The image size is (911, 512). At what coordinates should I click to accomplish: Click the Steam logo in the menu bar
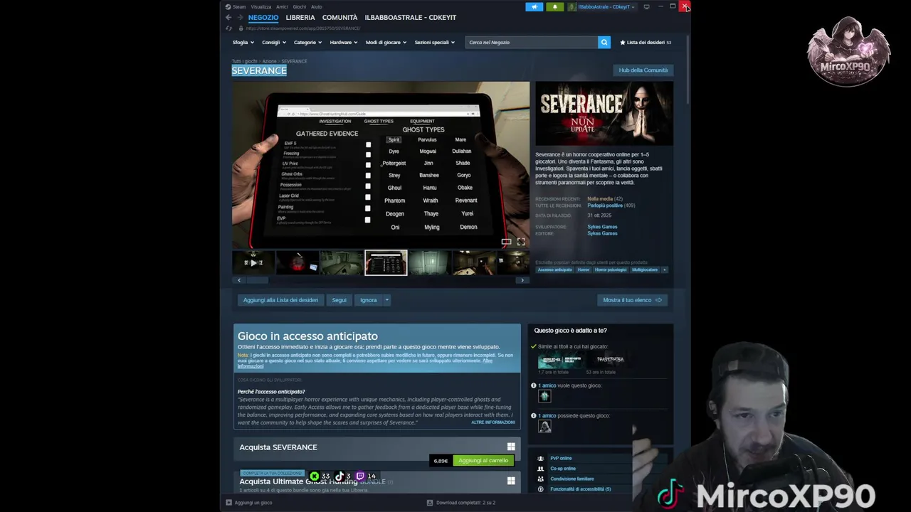coord(228,7)
